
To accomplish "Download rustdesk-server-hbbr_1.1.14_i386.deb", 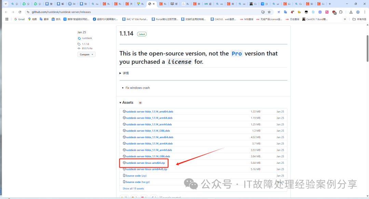I will pyautogui.click(x=148, y=131).
